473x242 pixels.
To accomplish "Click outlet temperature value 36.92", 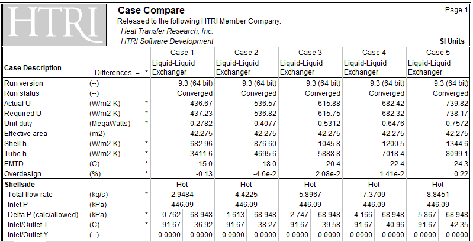I will coord(203,225).
